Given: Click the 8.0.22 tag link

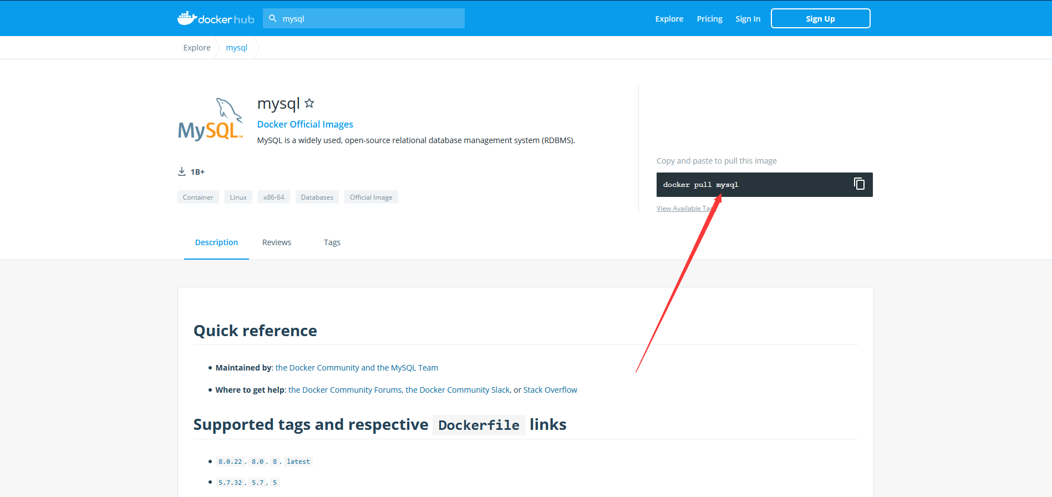Looking at the screenshot, I should pyautogui.click(x=230, y=461).
